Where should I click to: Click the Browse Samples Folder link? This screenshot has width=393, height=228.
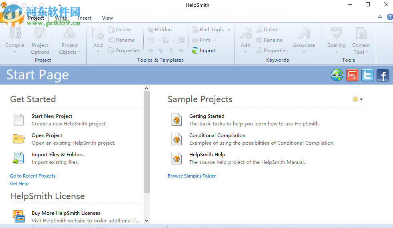click(192, 176)
